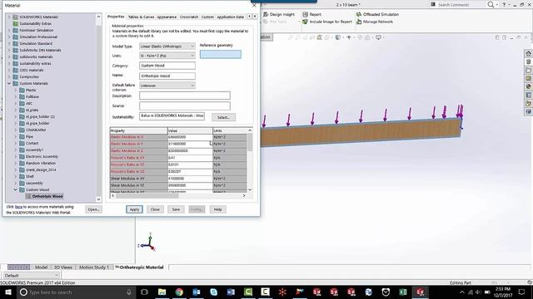
Task: Open the Appearances color ball icon in task pane
Action: (528, 86)
